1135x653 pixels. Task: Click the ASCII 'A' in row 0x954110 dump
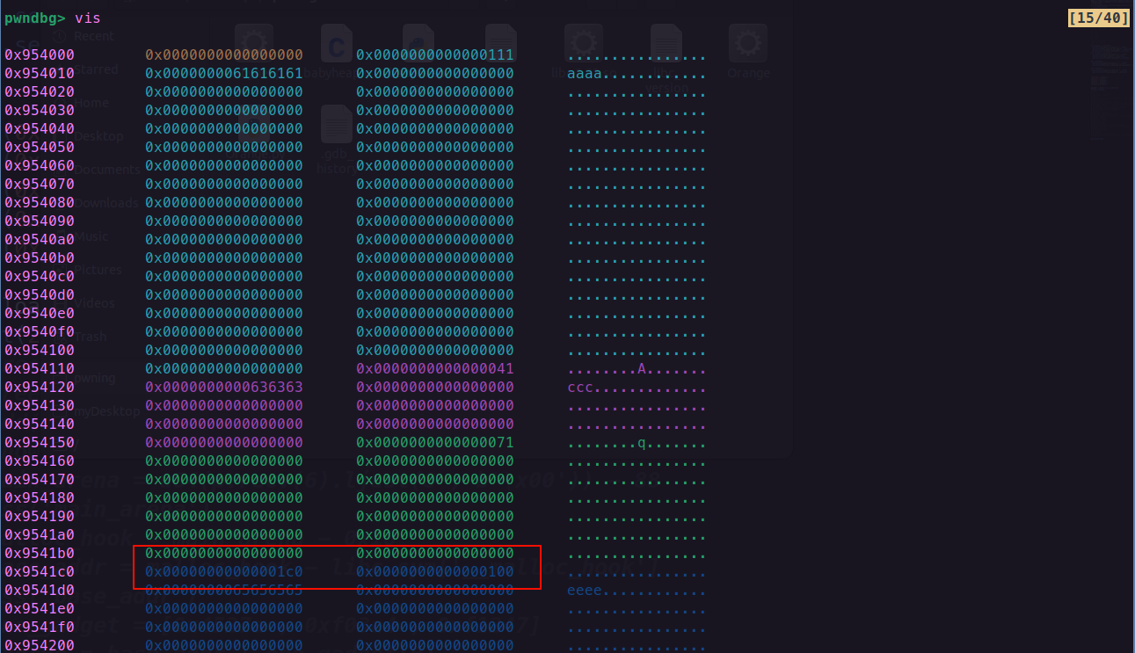pyautogui.click(x=642, y=368)
